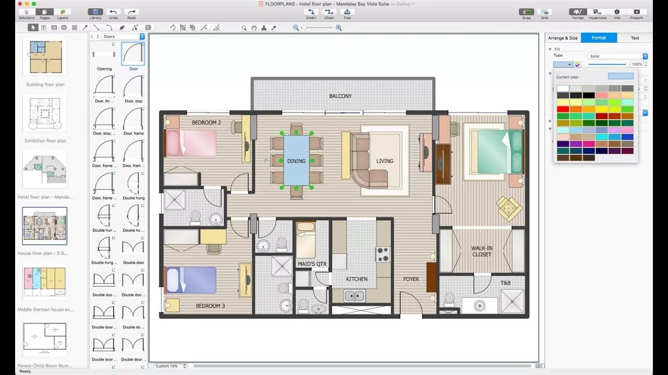Open the Doors library dropdown
The image size is (668, 375).
(123, 36)
